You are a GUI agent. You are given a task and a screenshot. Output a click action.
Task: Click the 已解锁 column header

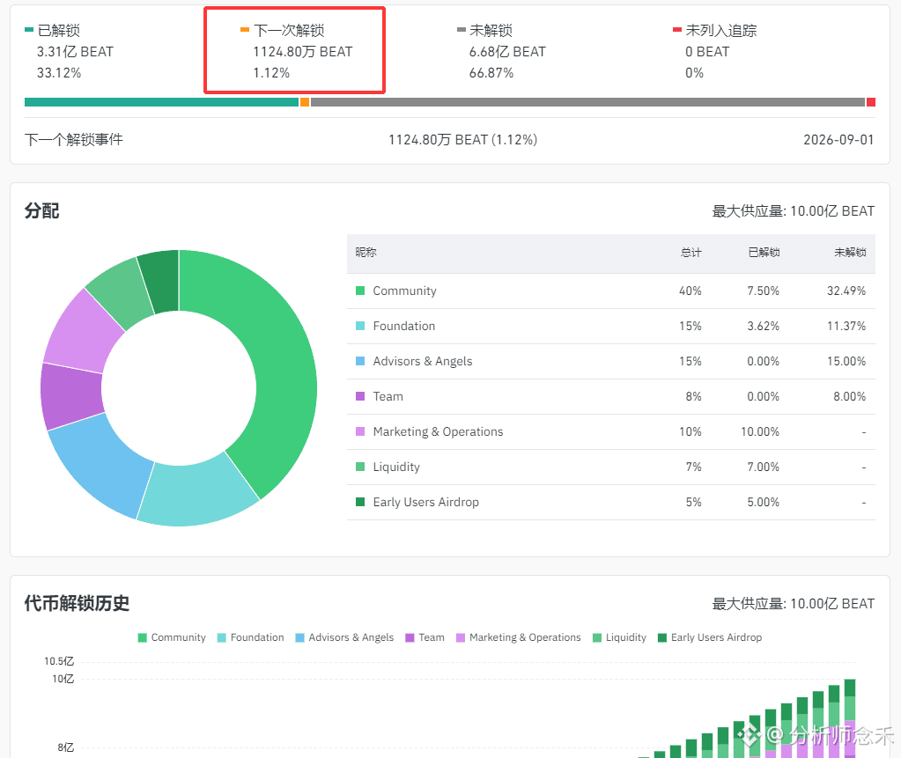pyautogui.click(x=764, y=252)
